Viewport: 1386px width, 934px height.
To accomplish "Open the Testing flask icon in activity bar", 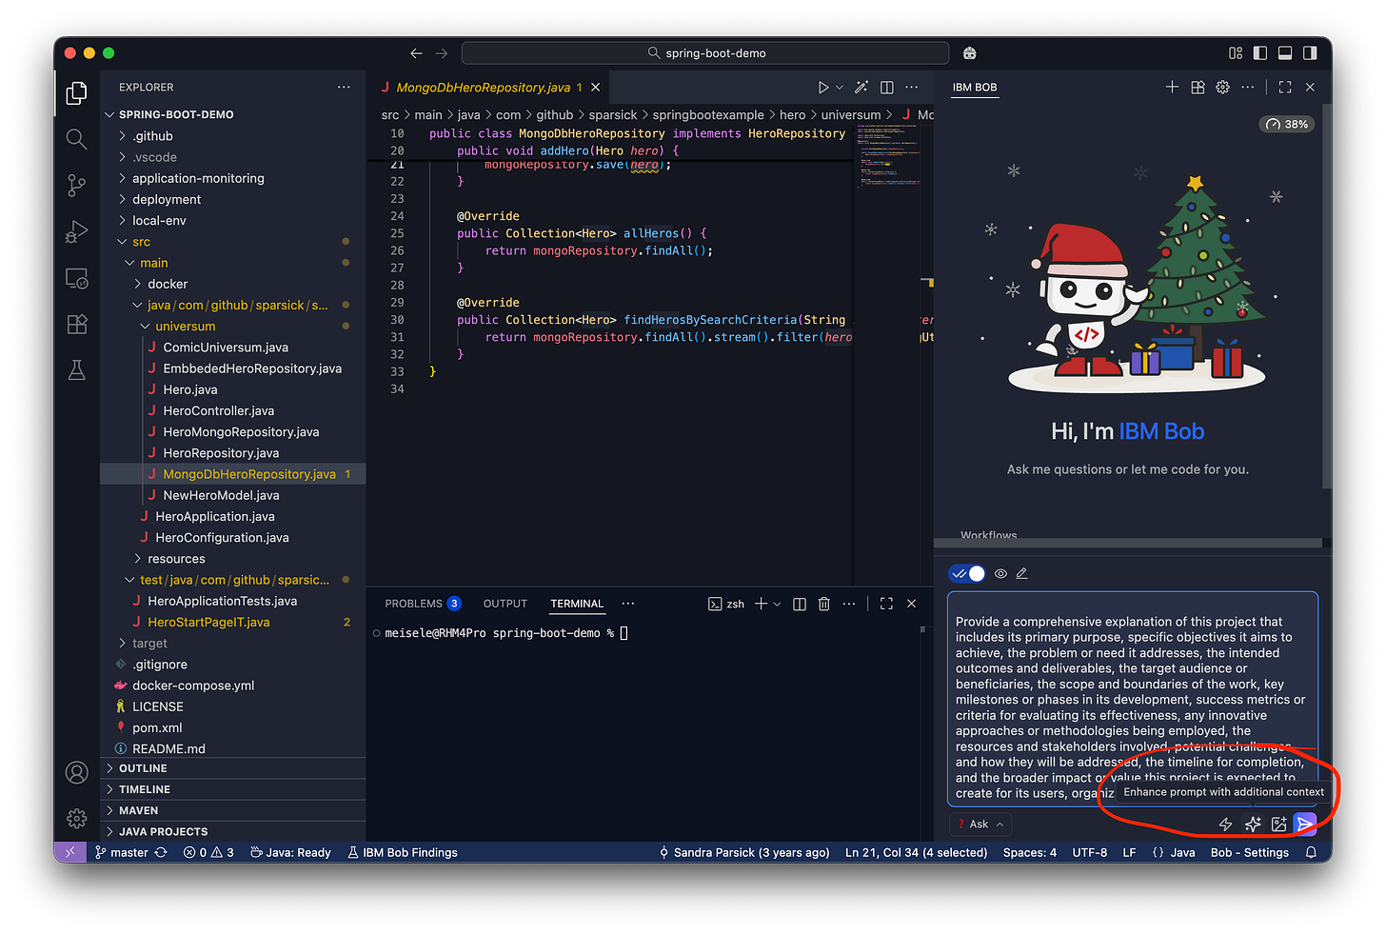I will click(76, 369).
